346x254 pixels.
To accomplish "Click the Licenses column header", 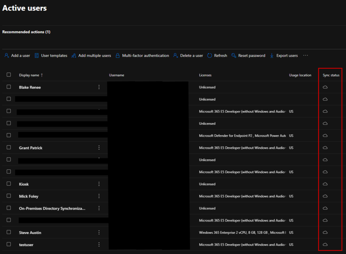I will [x=205, y=75].
